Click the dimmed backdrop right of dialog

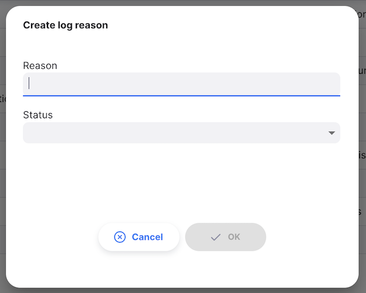pyautogui.click(x=362, y=176)
